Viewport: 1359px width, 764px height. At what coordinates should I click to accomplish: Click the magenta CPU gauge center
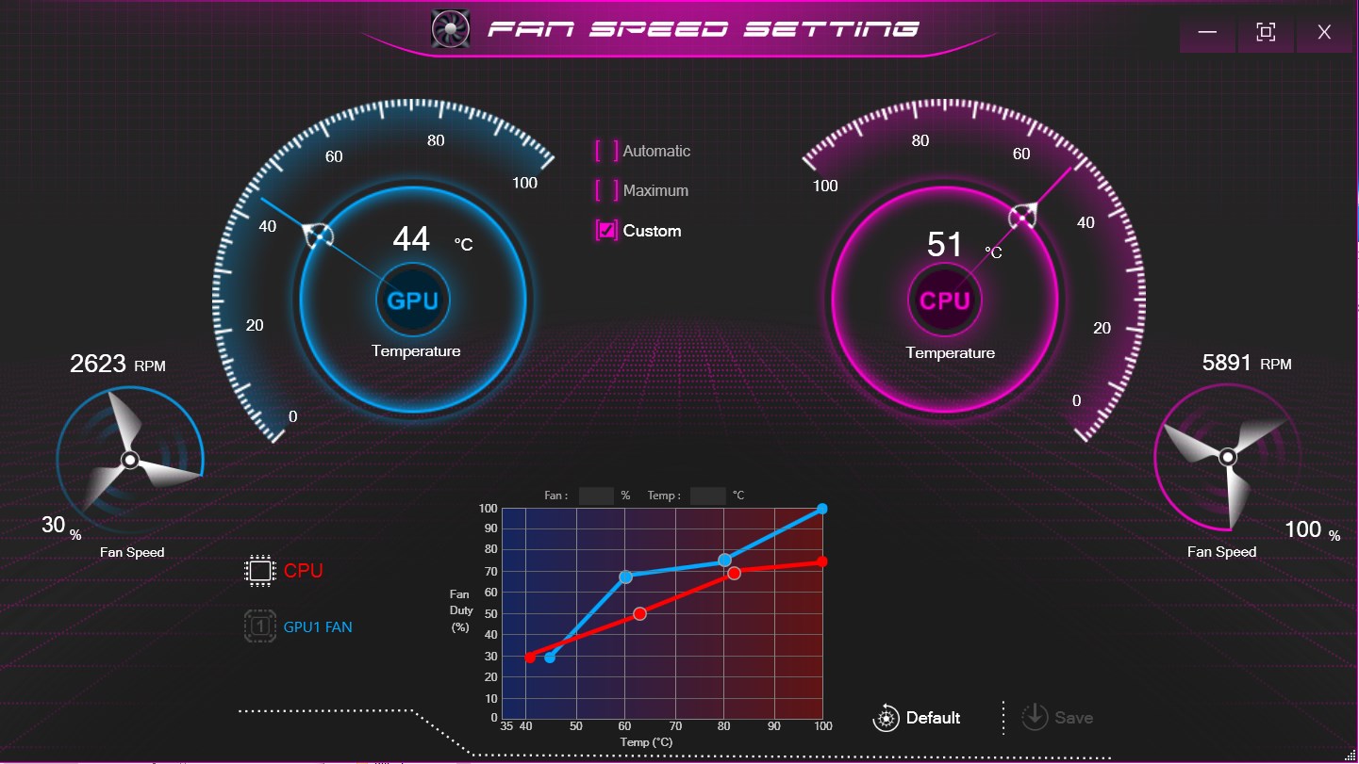945,301
